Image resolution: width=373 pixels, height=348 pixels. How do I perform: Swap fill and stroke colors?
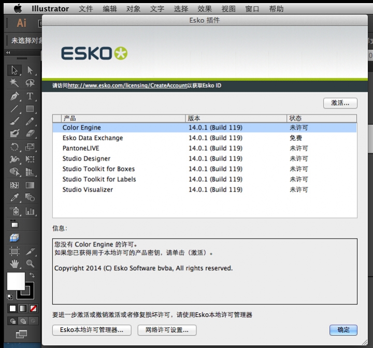[32, 274]
